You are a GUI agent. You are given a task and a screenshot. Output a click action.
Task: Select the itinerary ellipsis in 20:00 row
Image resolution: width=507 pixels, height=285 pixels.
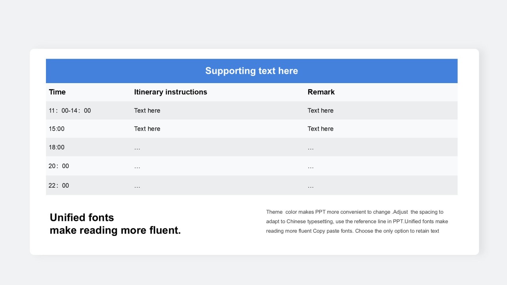tap(137, 167)
